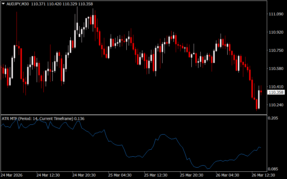Select the 25 Mar 20:30 time label

[191, 175]
